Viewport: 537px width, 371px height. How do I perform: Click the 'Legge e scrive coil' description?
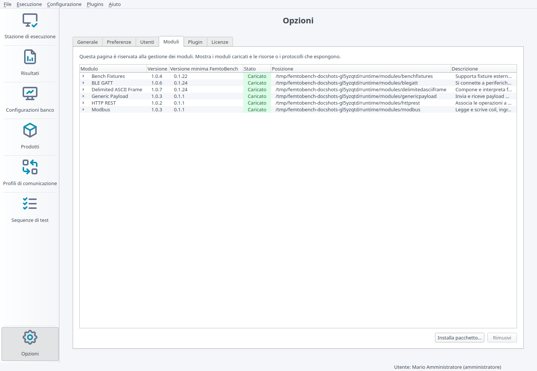[484, 109]
